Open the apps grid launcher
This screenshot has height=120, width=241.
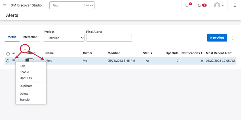pos(234,5)
